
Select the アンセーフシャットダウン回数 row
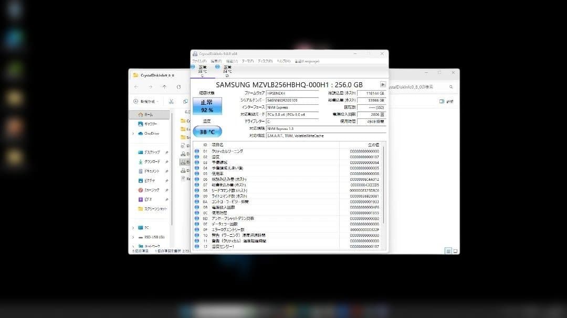tap(288, 218)
